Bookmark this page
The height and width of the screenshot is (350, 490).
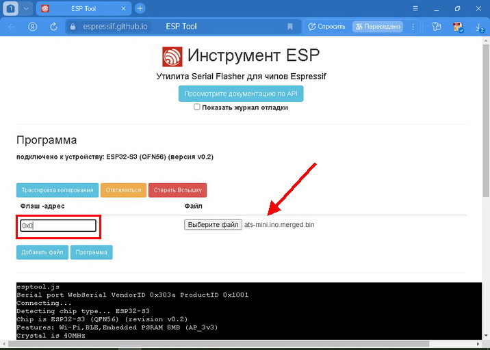click(290, 27)
